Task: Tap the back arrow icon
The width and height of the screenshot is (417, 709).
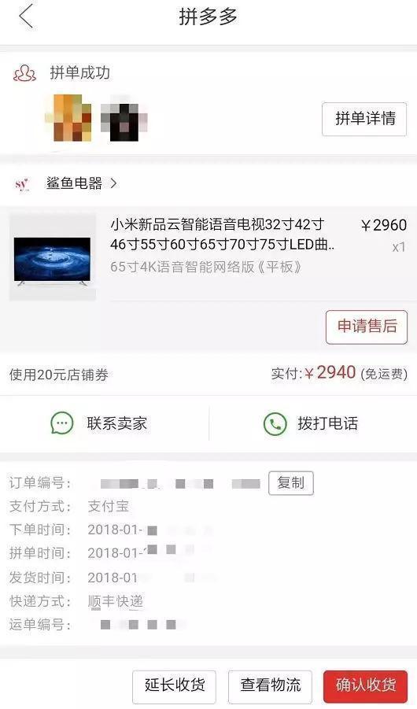Action: 26,17
